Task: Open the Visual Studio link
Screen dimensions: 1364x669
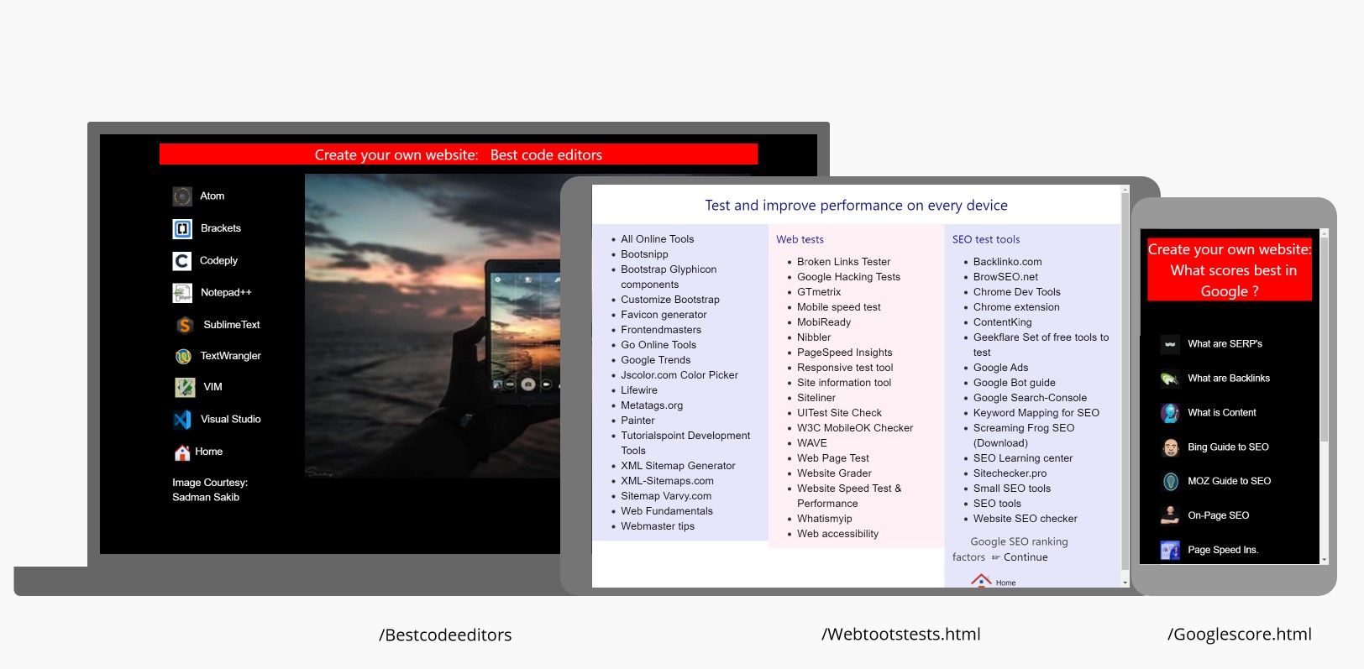Action: 231,419
